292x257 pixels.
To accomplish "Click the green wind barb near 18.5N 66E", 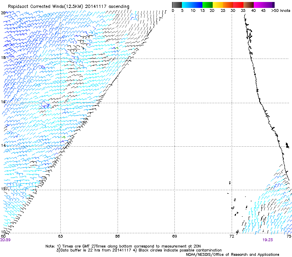I will pyautogui.click(x=116, y=48).
